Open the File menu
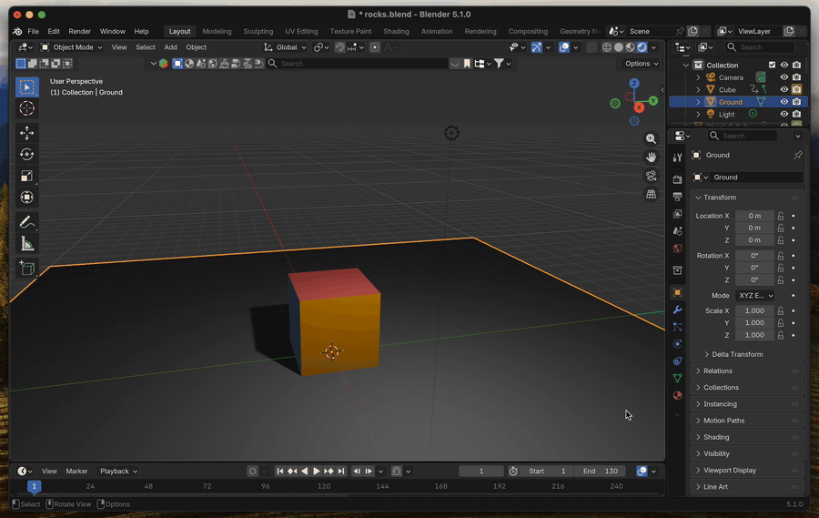 33,31
